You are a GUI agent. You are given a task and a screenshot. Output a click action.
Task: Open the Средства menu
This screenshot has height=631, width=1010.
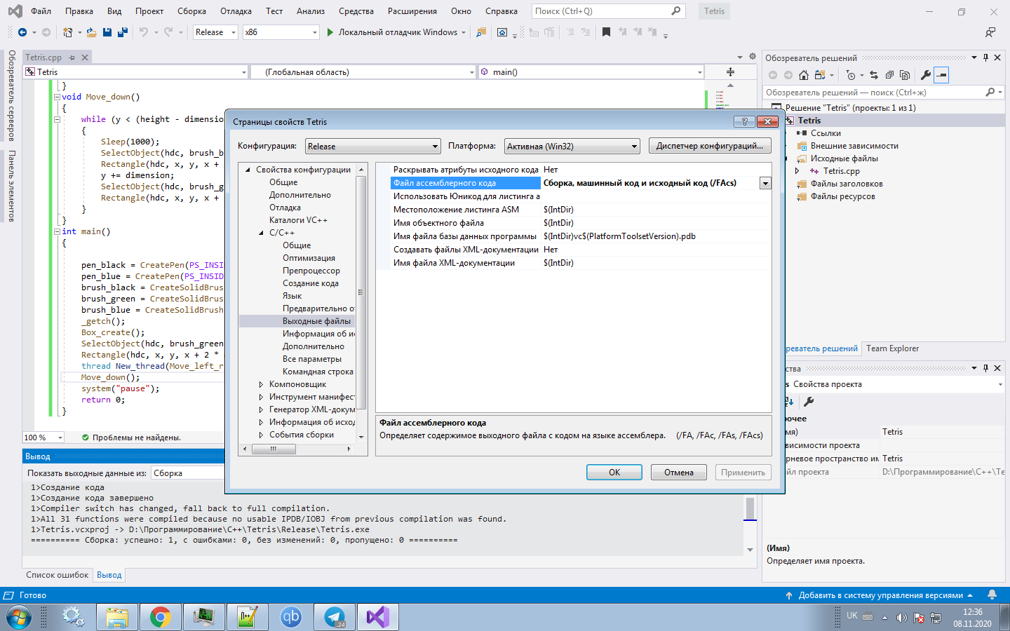(356, 11)
